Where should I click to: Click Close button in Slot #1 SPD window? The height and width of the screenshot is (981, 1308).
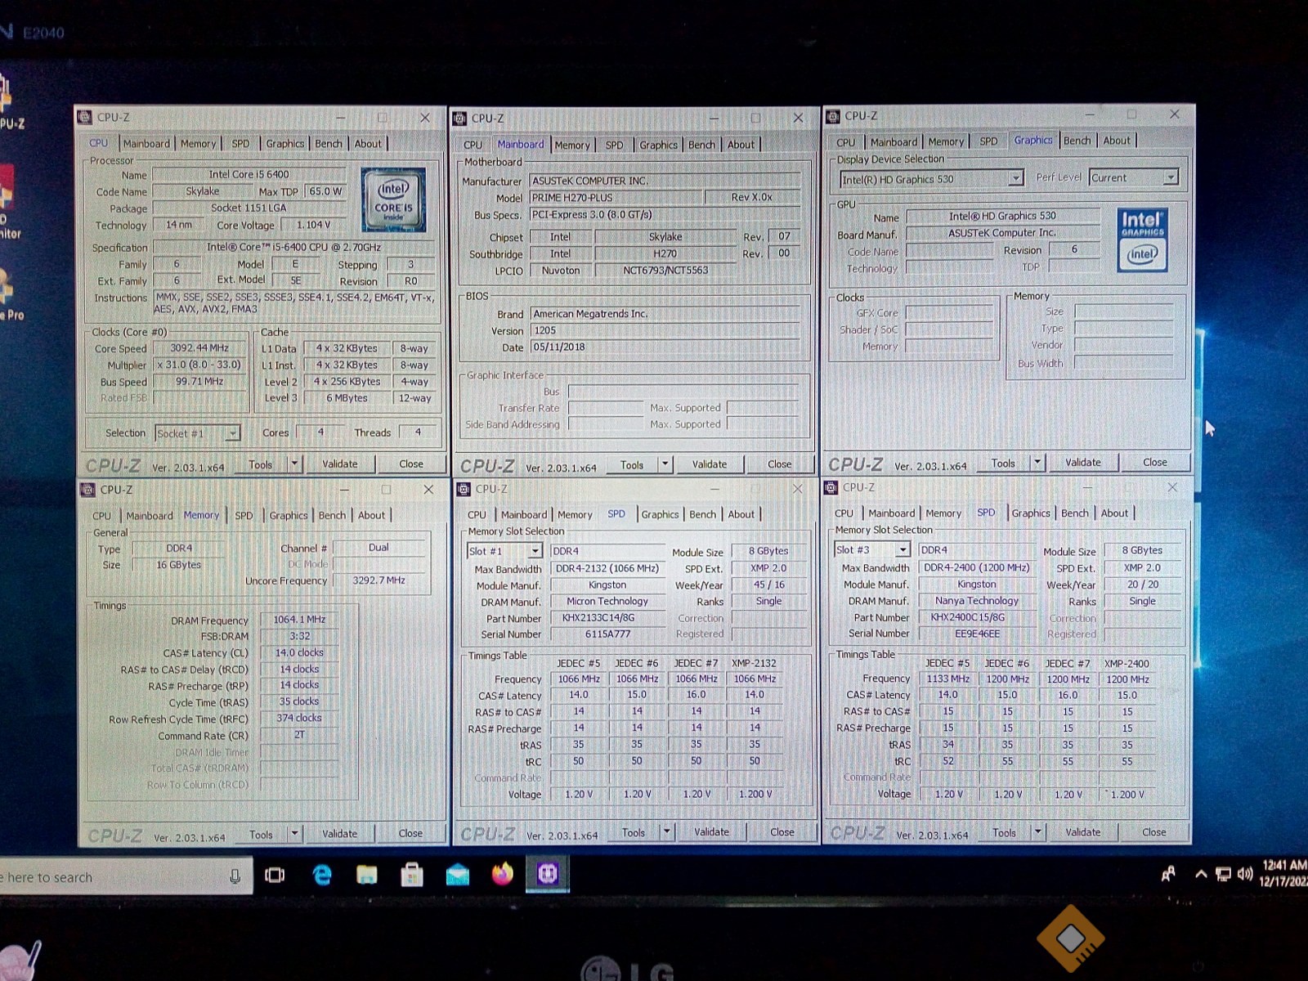tap(782, 832)
